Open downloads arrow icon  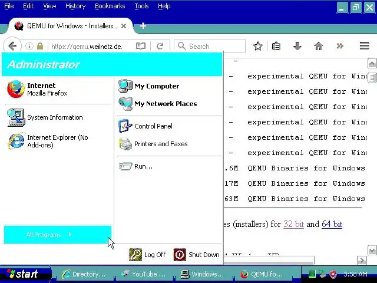coord(297,46)
